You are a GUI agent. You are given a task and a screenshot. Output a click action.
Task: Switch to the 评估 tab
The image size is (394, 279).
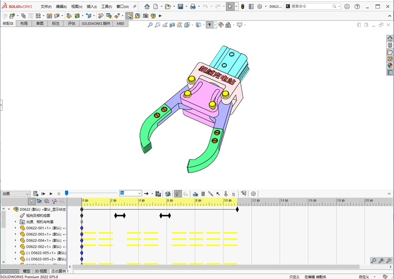pos(71,23)
